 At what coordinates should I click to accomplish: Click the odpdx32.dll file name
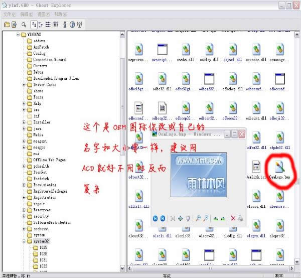[280, 148]
